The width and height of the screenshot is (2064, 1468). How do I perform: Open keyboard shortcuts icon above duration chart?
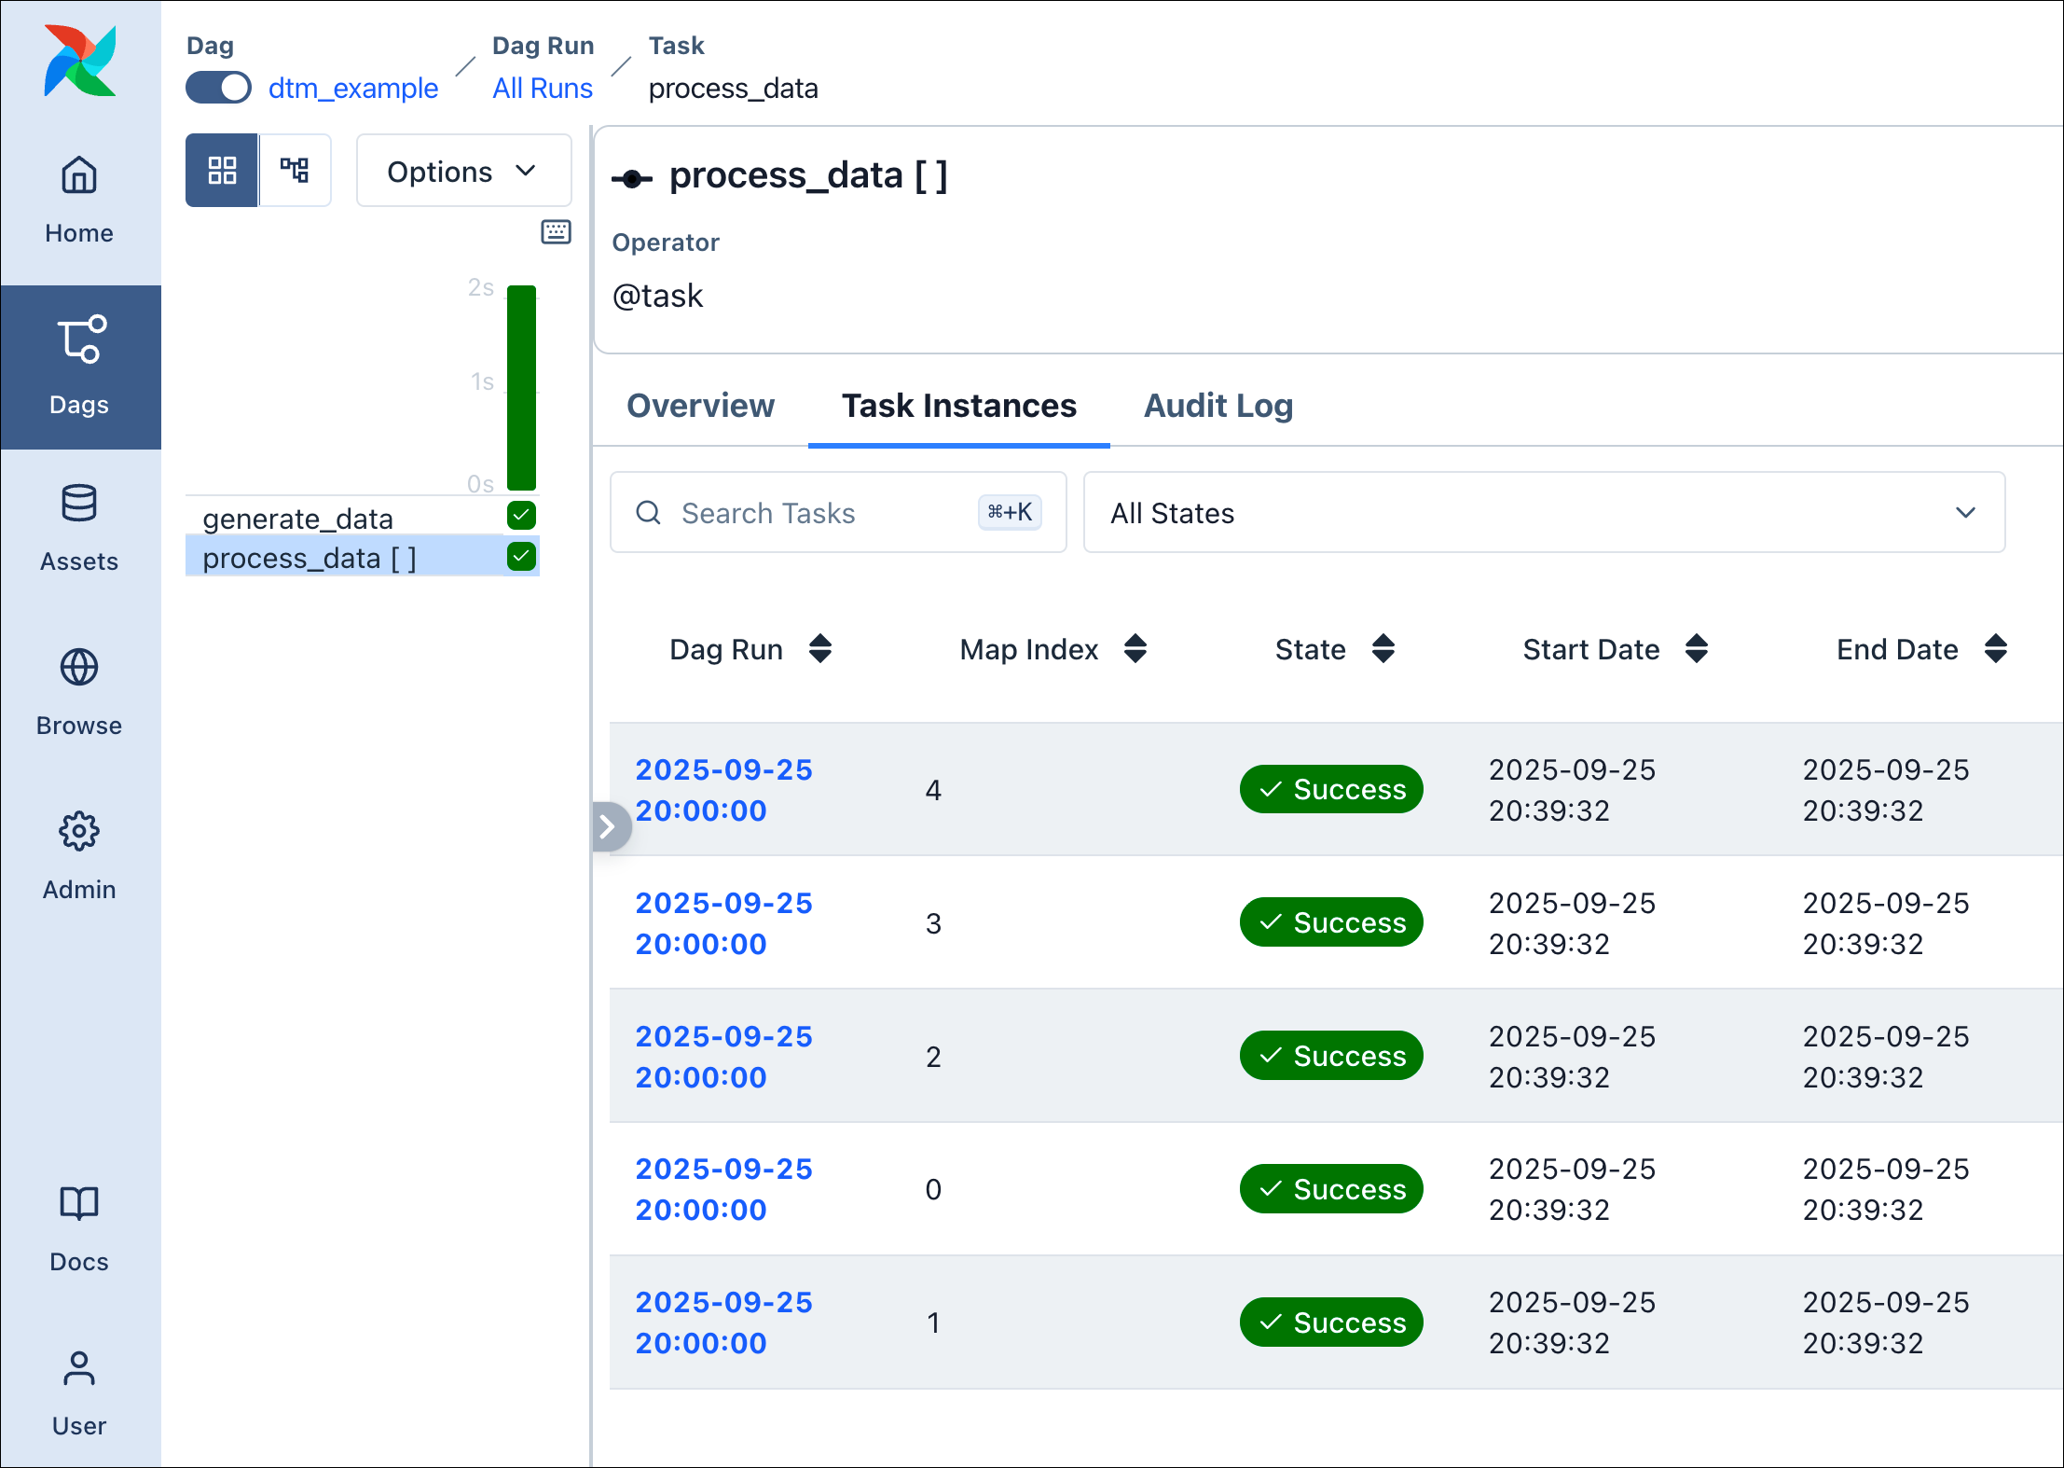coord(555,232)
